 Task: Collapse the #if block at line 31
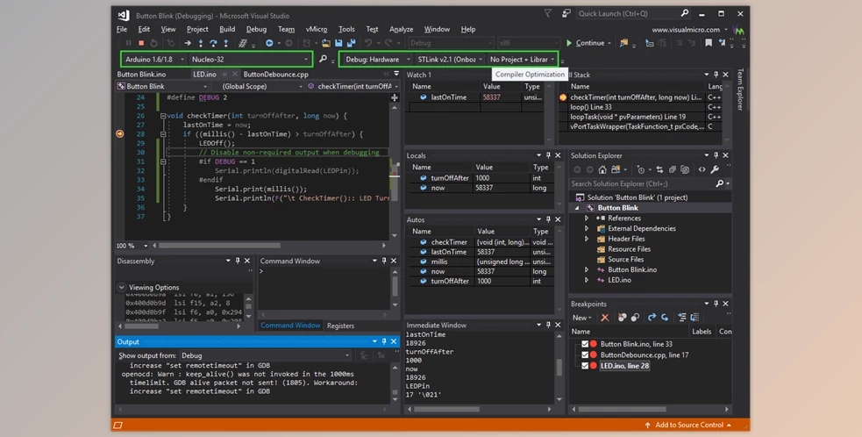pos(163,161)
